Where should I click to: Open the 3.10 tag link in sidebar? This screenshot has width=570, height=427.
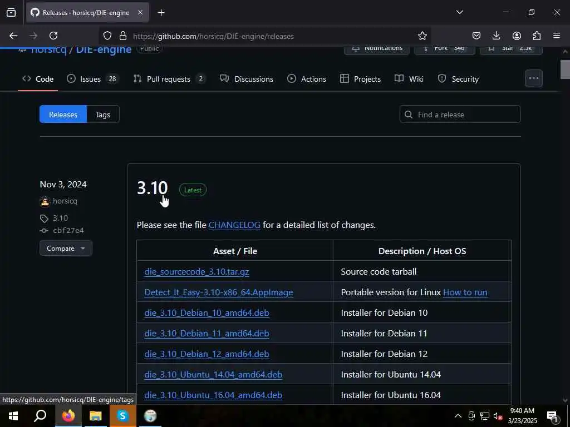click(60, 218)
